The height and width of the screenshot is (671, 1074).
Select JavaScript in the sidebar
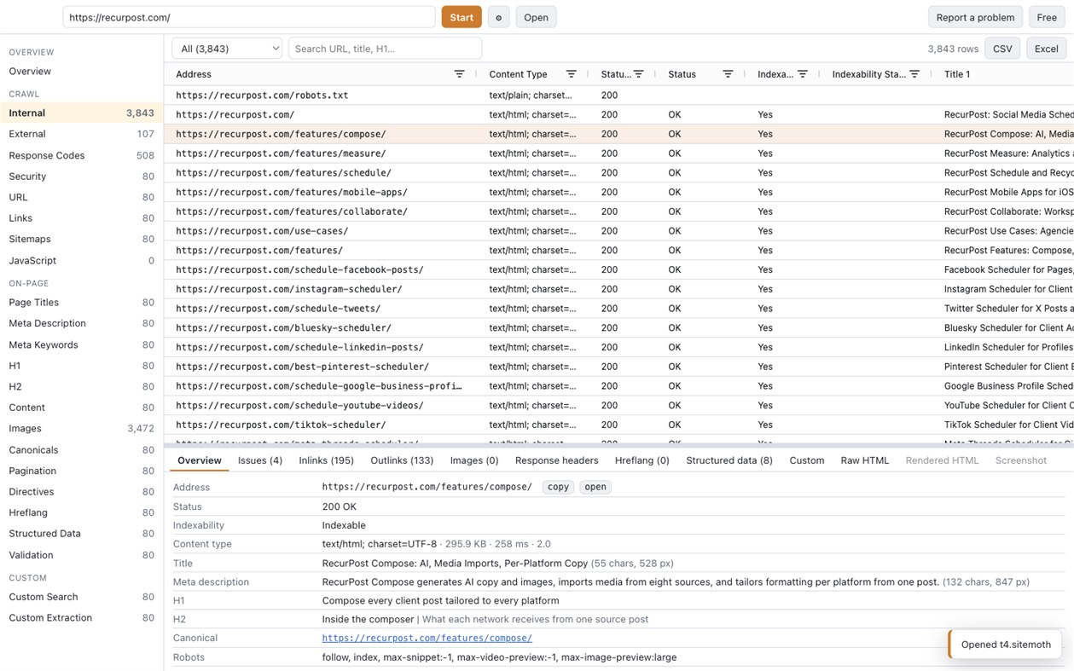point(82,261)
